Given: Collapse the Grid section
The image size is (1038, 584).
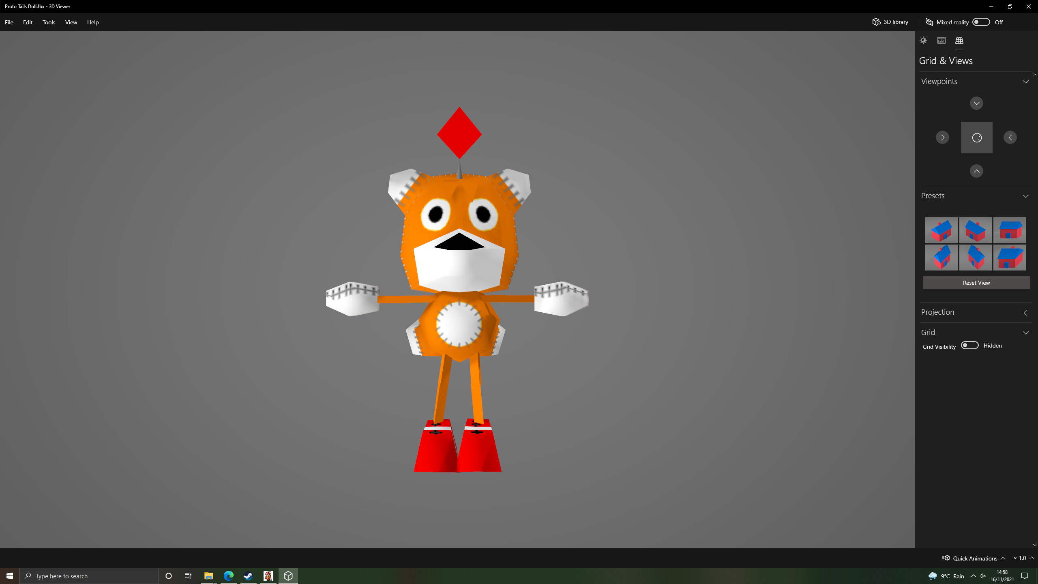Looking at the screenshot, I should 1025,333.
